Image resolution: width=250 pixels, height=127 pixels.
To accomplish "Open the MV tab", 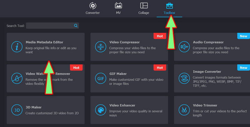I will tap(118, 9).
